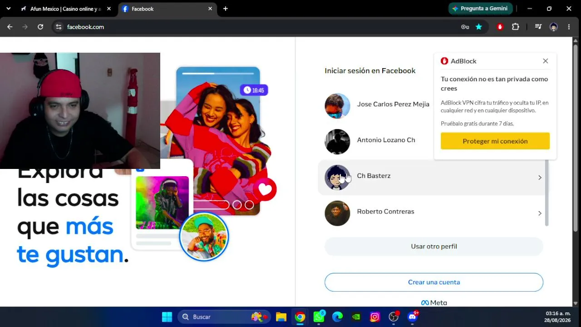Click Proteger mi conexión button
581x327 pixels.
click(495, 141)
